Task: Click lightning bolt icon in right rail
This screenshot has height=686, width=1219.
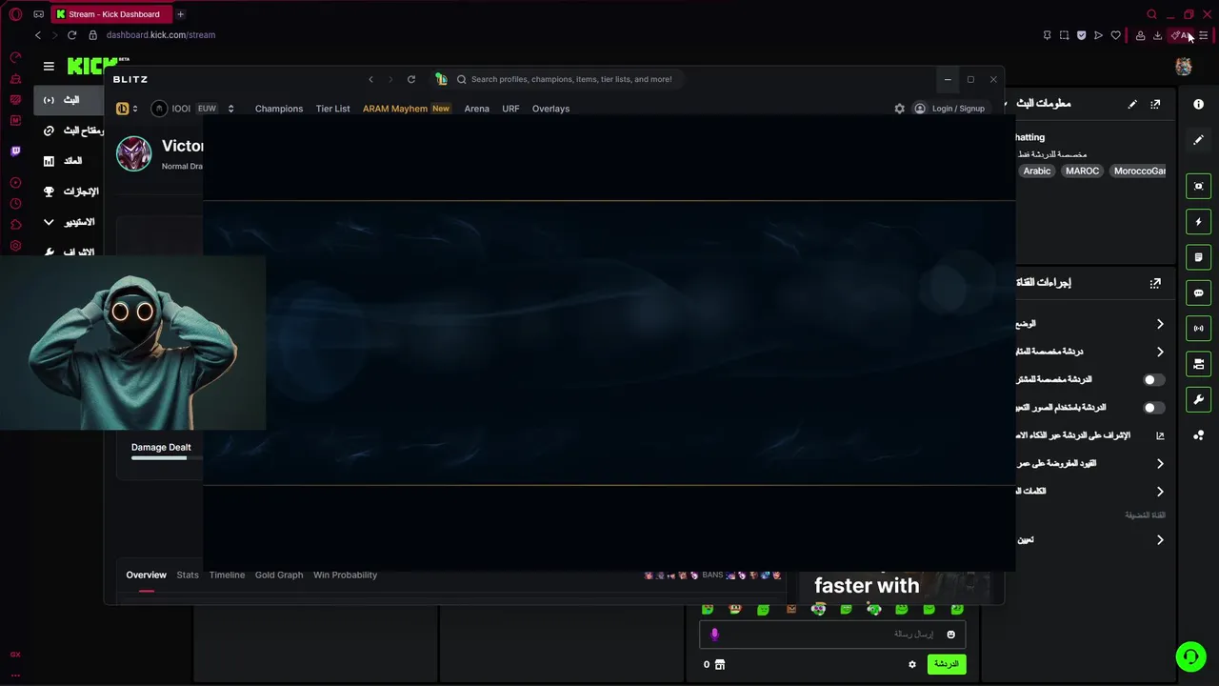Action: [x=1198, y=222]
